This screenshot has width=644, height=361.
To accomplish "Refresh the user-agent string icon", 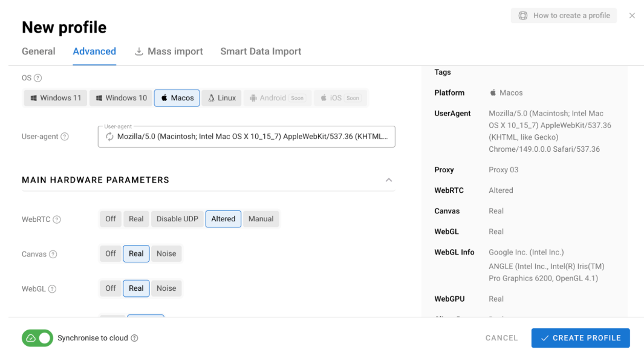I will (x=109, y=137).
